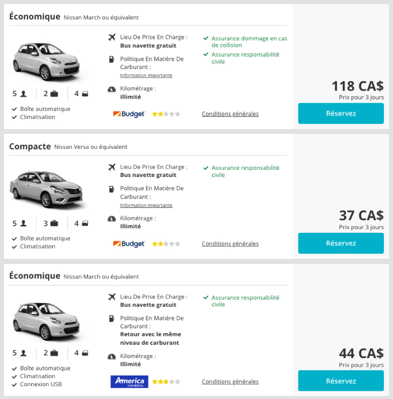Open Conditions générales for first Budget listing
This screenshot has width=393, height=399.
click(230, 114)
